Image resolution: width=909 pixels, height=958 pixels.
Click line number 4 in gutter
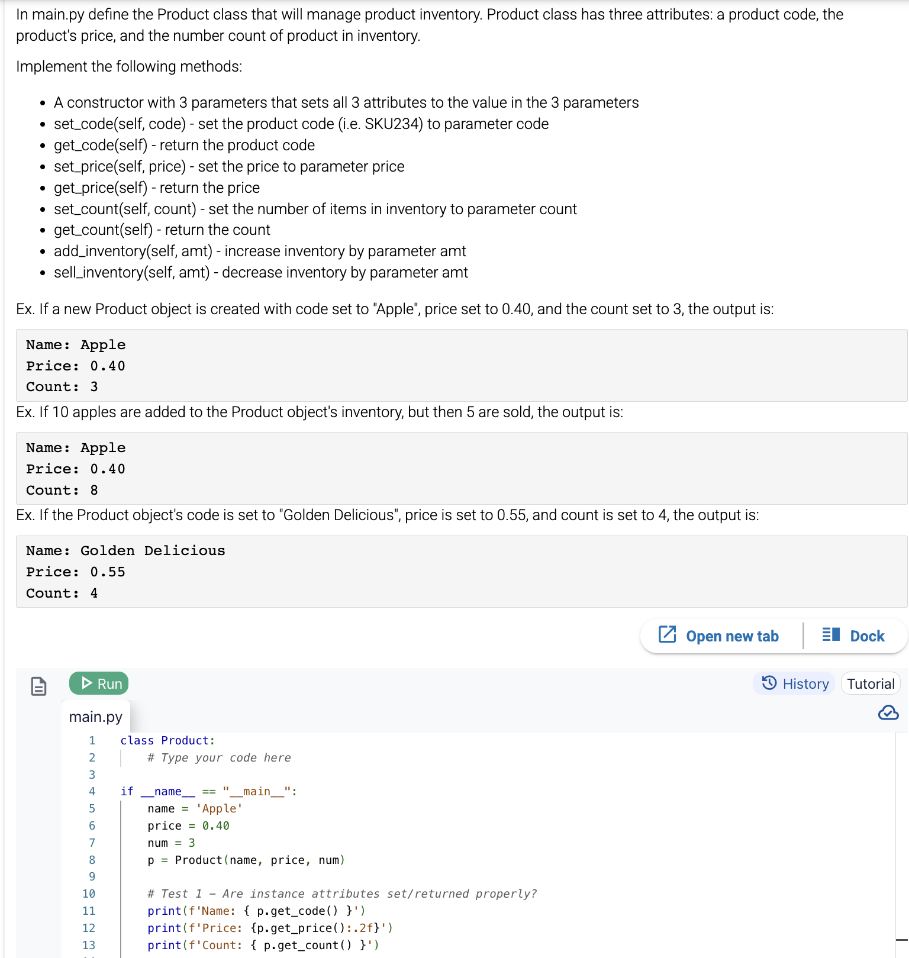click(92, 791)
